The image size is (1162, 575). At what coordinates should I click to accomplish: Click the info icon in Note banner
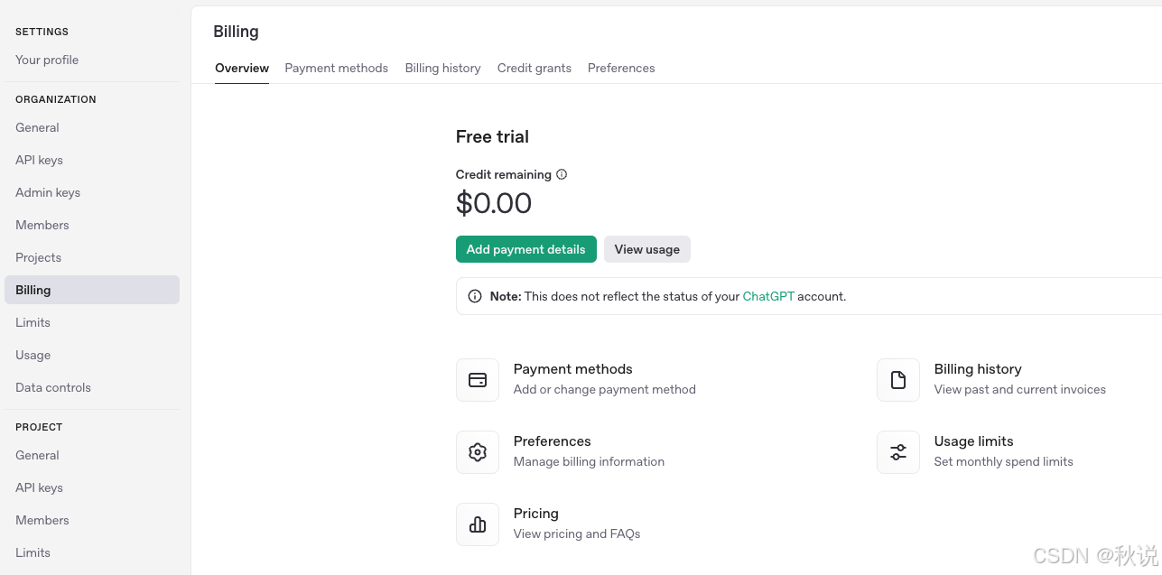tap(475, 296)
